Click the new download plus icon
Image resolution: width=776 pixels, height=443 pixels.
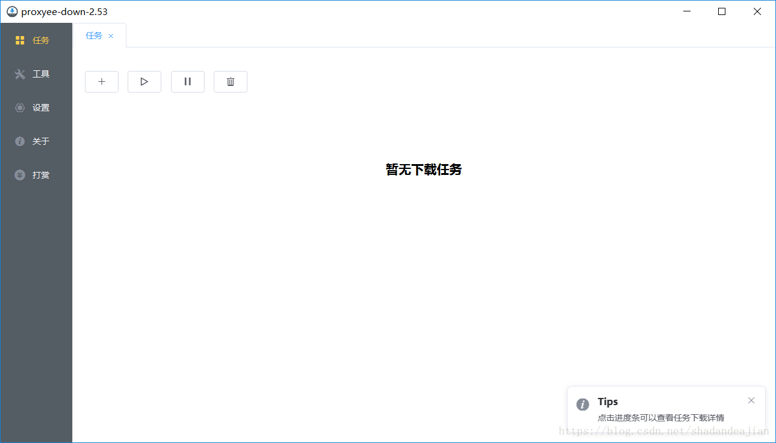[101, 81]
